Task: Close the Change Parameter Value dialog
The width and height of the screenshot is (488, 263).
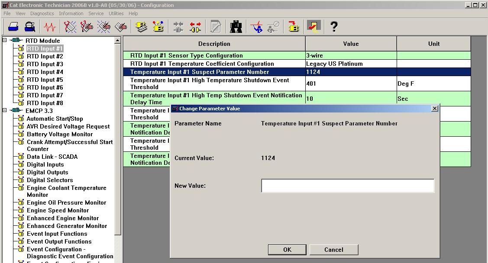Action: click(x=435, y=109)
